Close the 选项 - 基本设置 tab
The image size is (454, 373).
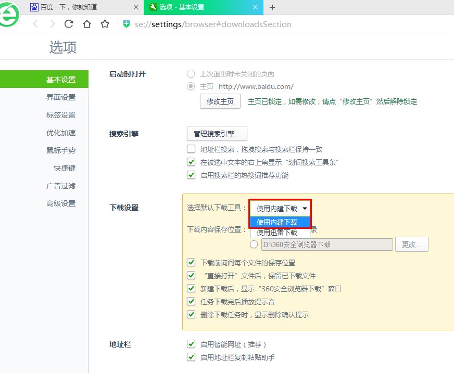255,7
